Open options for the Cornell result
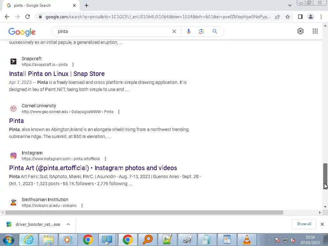 (x=119, y=112)
